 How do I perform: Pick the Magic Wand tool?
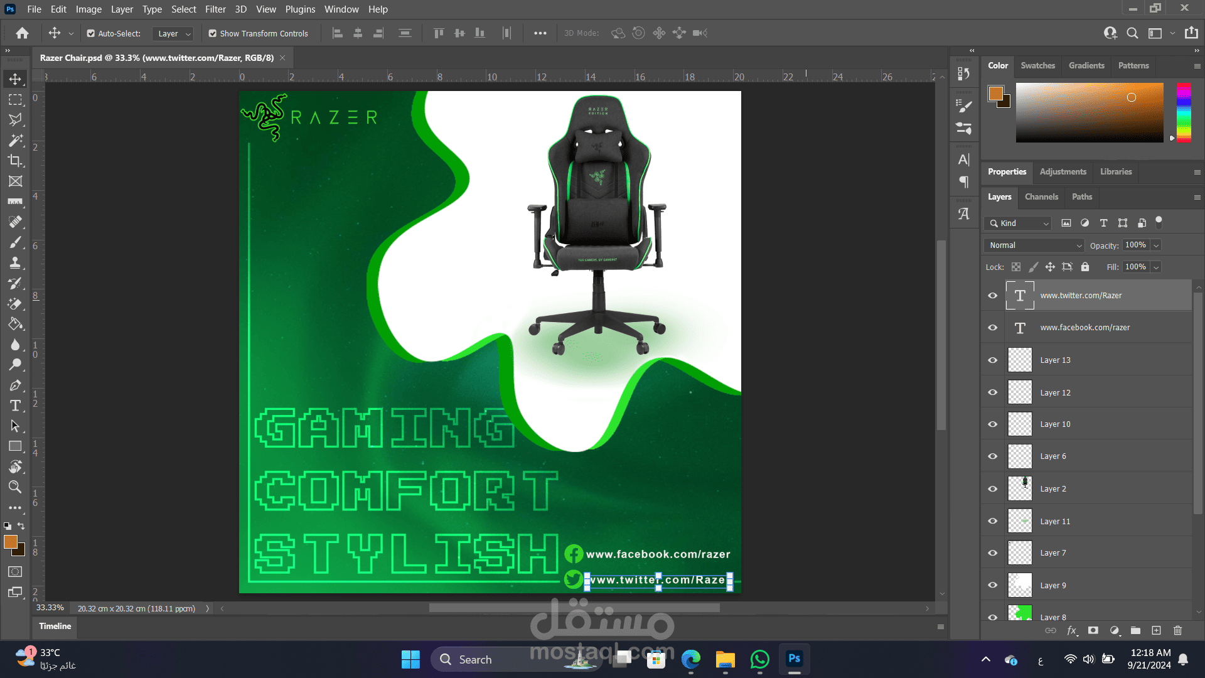click(x=16, y=140)
